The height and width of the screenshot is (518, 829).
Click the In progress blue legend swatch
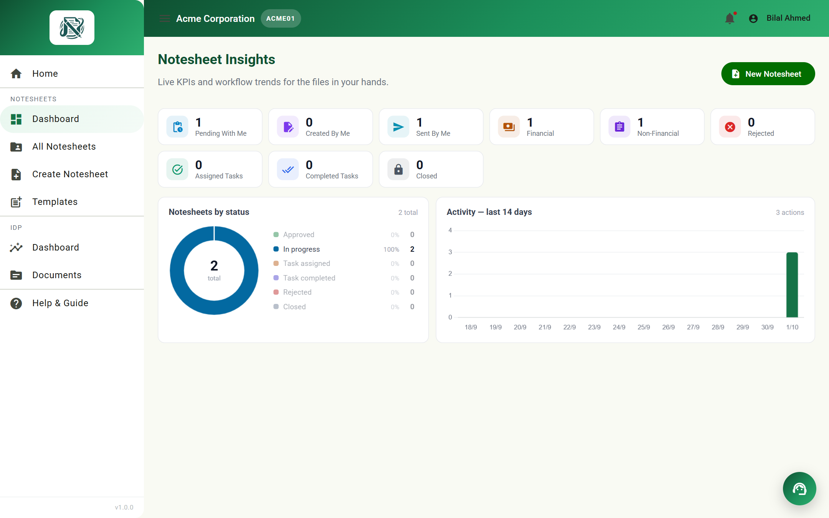[276, 249]
